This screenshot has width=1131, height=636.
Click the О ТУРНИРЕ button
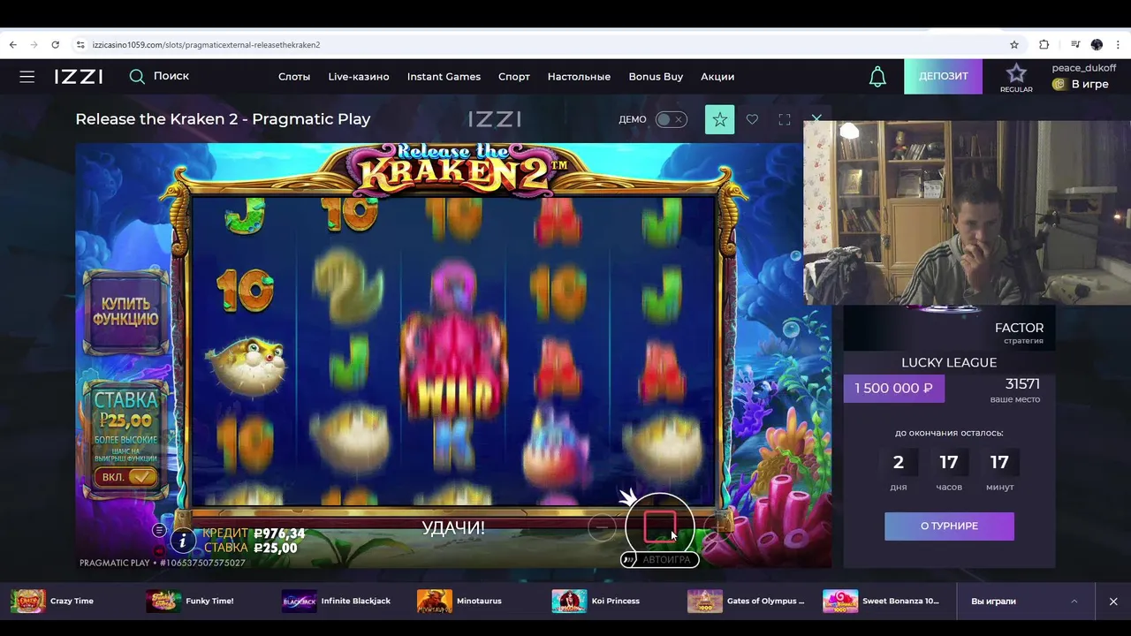(x=949, y=526)
